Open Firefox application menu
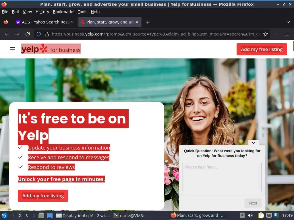Viewport: 294px width, 220px height. click(287, 34)
